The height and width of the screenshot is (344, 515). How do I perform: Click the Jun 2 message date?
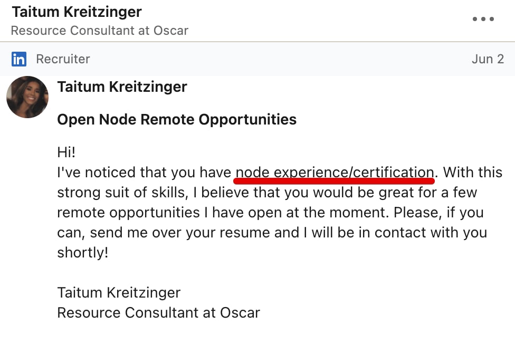[x=488, y=59]
